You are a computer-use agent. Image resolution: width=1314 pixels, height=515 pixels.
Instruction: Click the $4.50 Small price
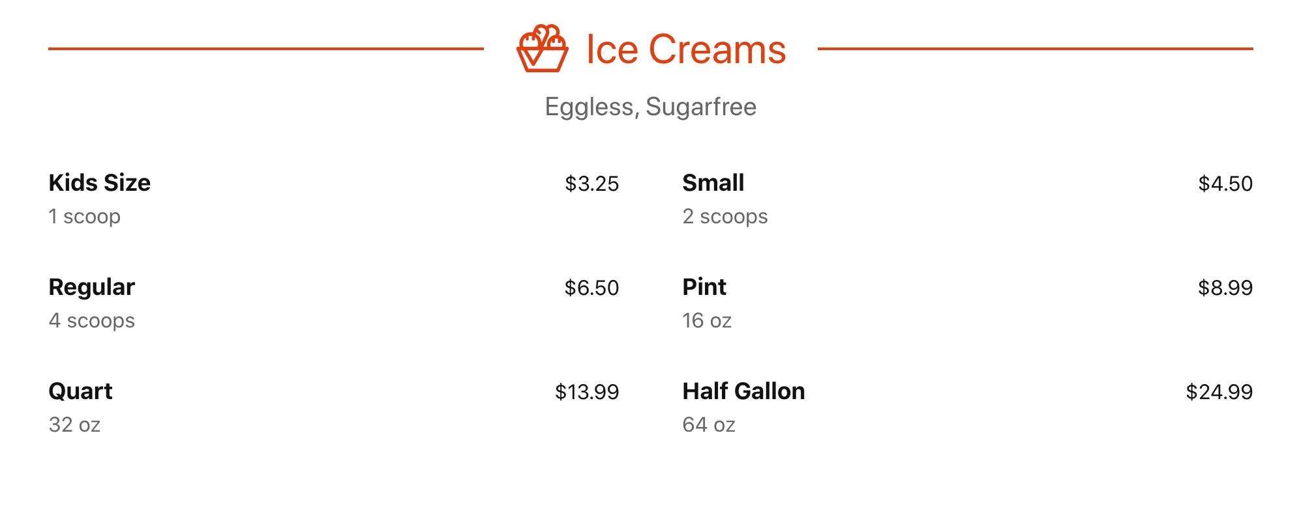[1225, 184]
